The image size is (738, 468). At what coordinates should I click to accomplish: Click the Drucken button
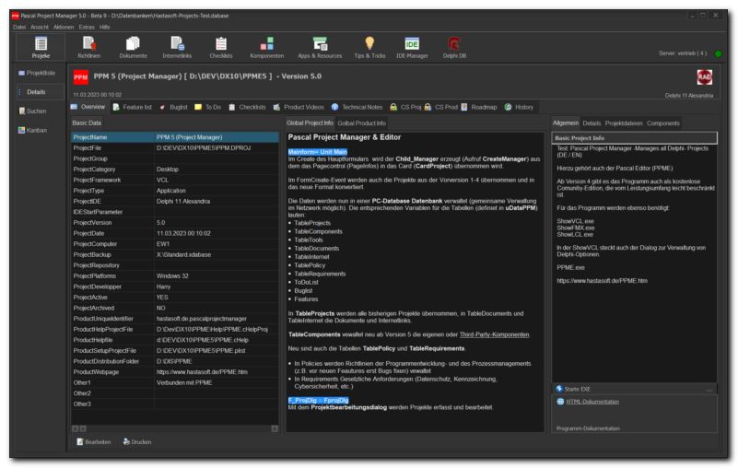click(x=137, y=442)
